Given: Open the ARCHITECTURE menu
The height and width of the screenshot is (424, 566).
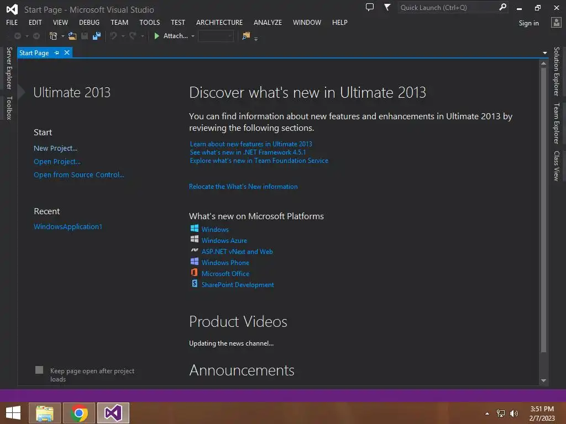Looking at the screenshot, I should [219, 22].
